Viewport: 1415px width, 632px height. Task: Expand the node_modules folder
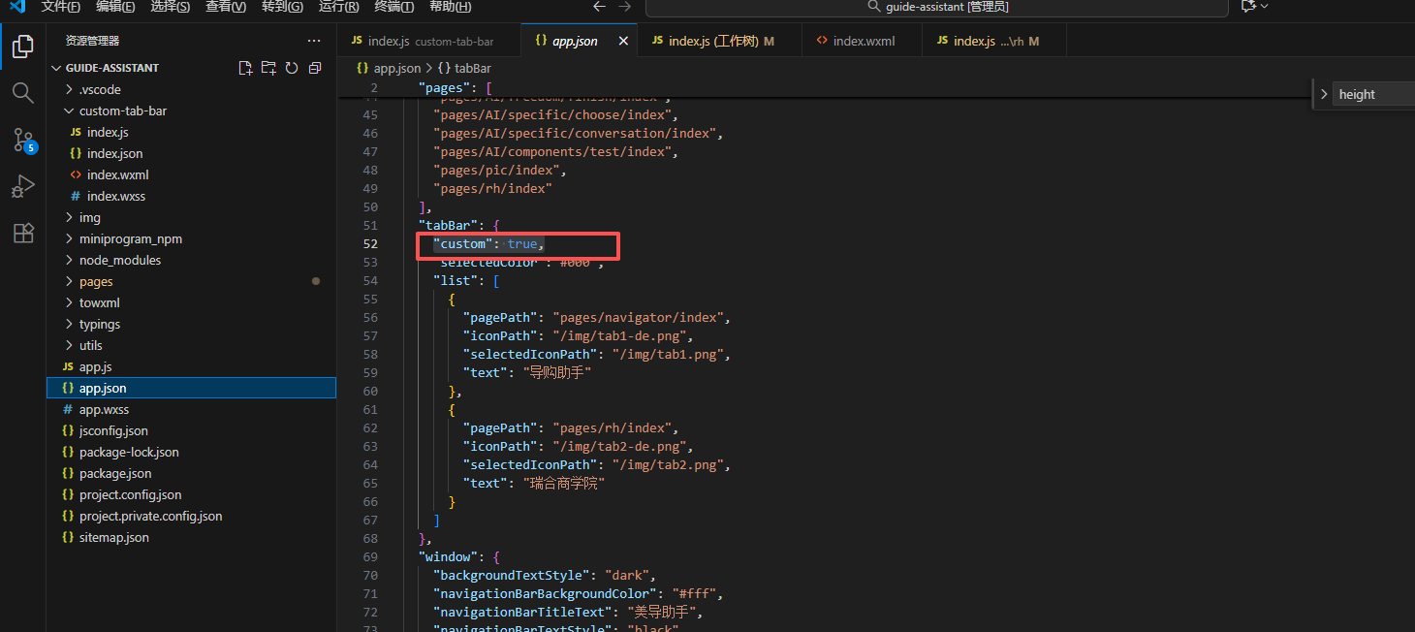[69, 260]
